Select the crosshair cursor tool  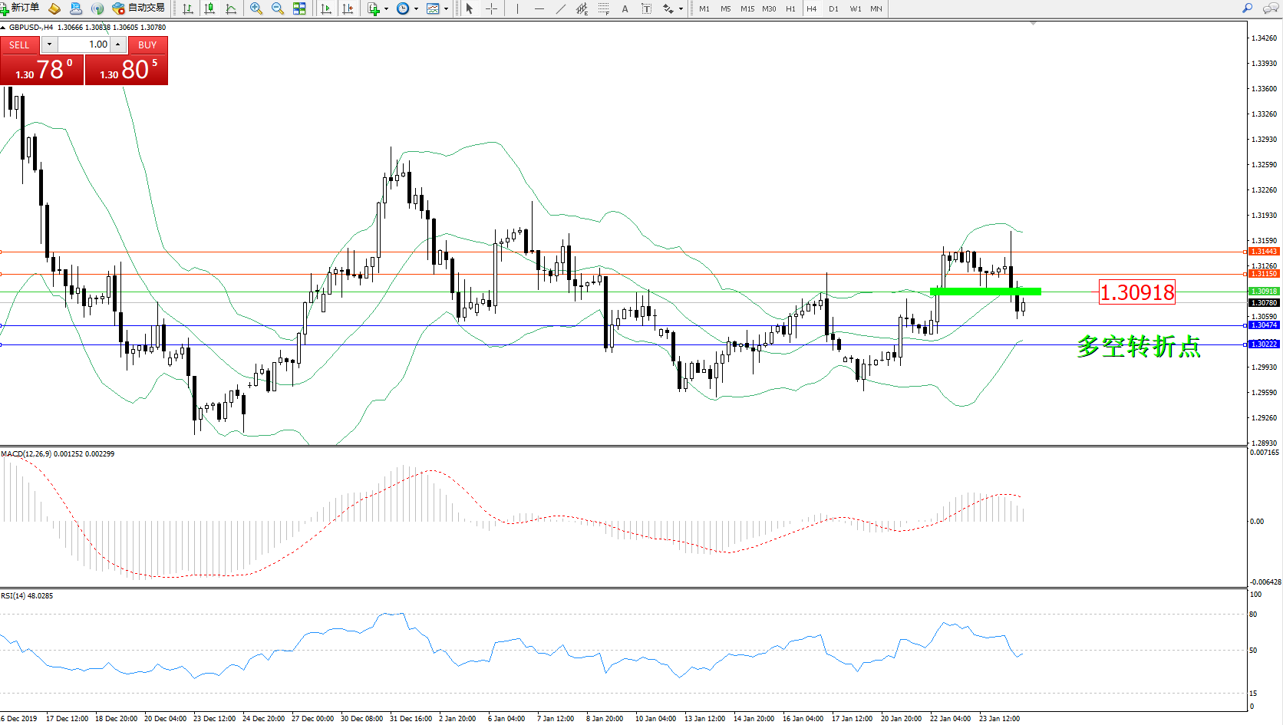pyautogui.click(x=491, y=8)
